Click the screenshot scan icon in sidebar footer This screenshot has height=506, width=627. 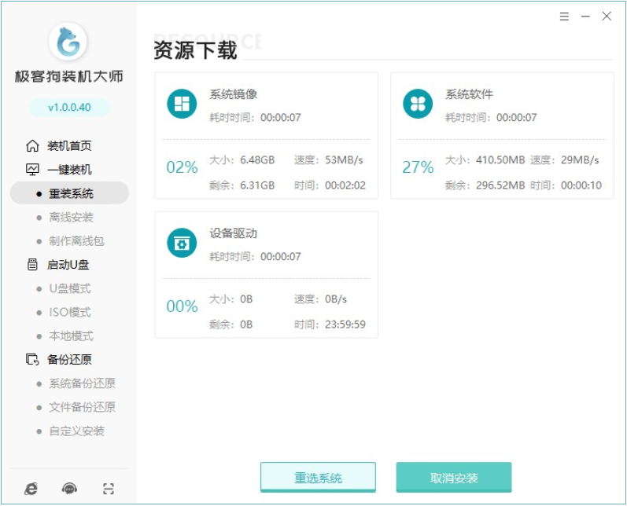[x=109, y=489]
